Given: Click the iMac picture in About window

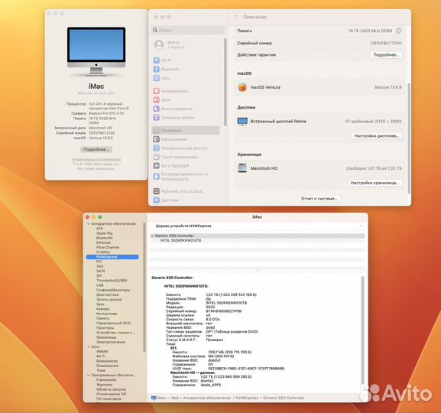Looking at the screenshot, I should (96, 51).
